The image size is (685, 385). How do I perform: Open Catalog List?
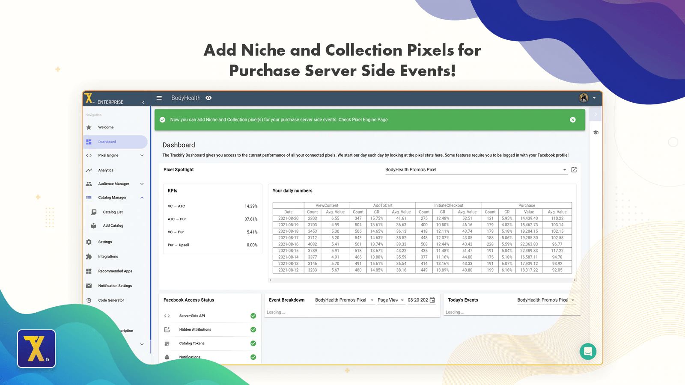coord(113,212)
